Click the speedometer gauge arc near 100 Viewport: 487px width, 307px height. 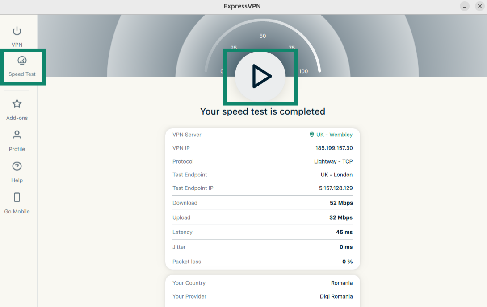click(x=318, y=65)
